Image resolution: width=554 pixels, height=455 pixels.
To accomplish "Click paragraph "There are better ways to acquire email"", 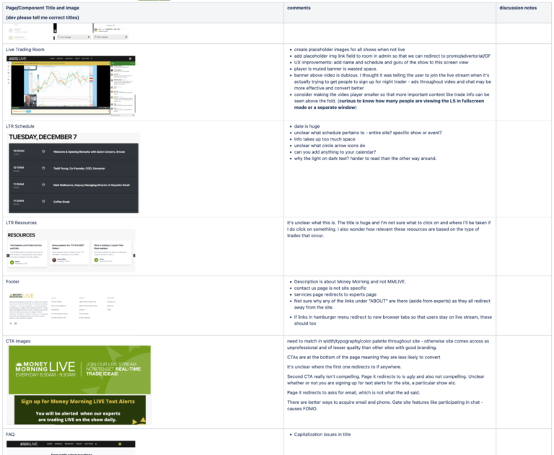I will (384, 405).
